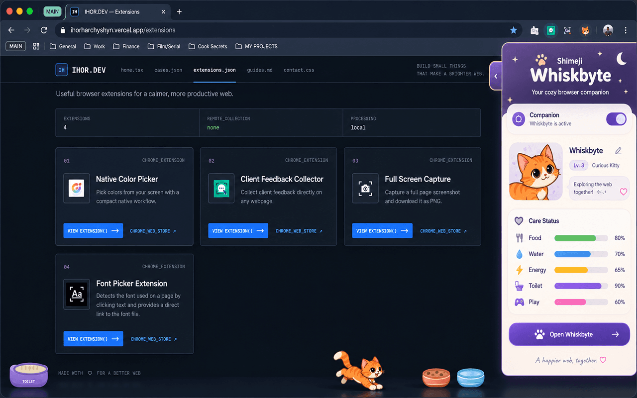Click the pencil edit icon beside Whiskbyte name

(x=618, y=150)
